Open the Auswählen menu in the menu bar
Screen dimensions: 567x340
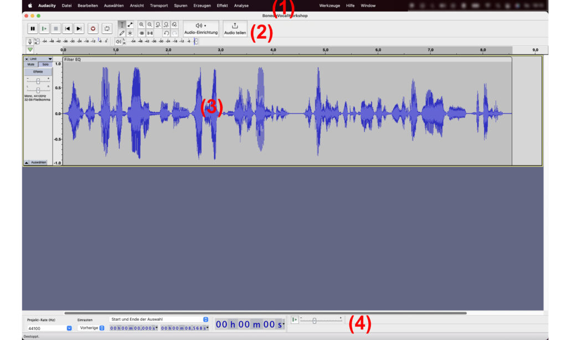[114, 6]
